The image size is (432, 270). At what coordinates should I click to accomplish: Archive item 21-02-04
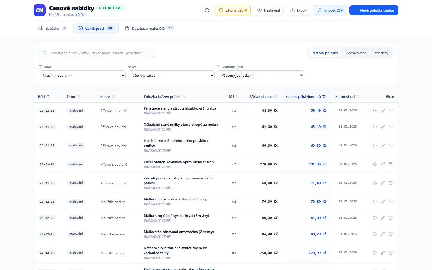tap(391, 253)
